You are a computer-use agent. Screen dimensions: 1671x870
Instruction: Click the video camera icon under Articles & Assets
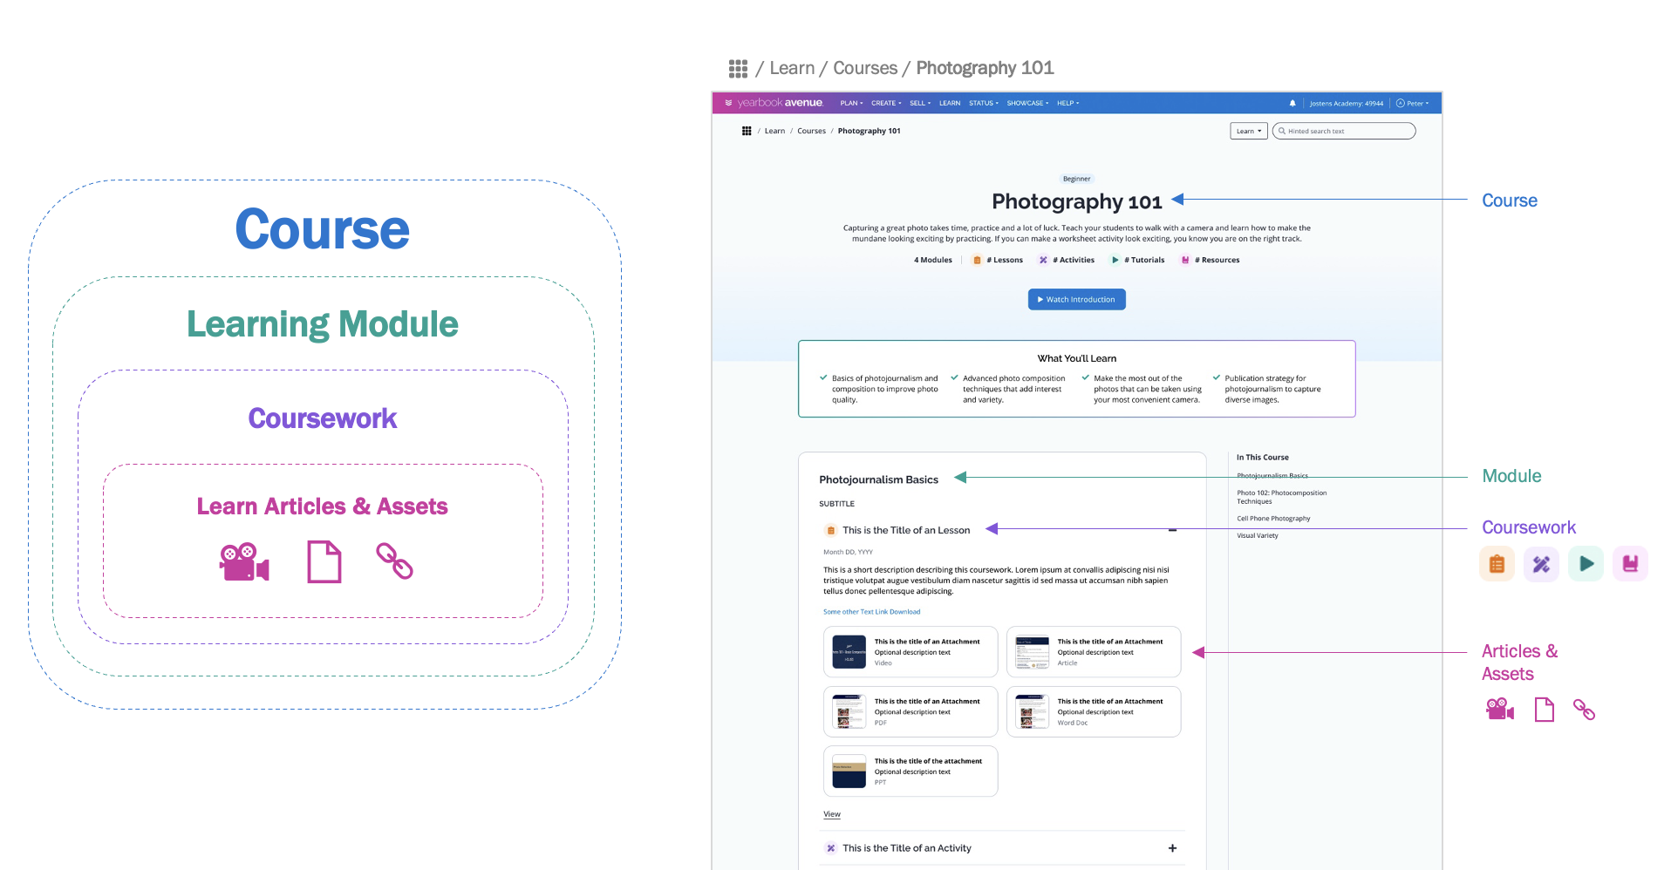pyautogui.click(x=1500, y=710)
